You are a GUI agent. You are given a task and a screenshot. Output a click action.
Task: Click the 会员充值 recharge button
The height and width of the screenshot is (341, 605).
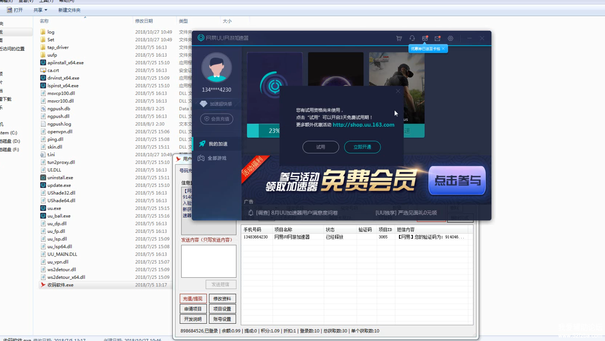(x=217, y=119)
